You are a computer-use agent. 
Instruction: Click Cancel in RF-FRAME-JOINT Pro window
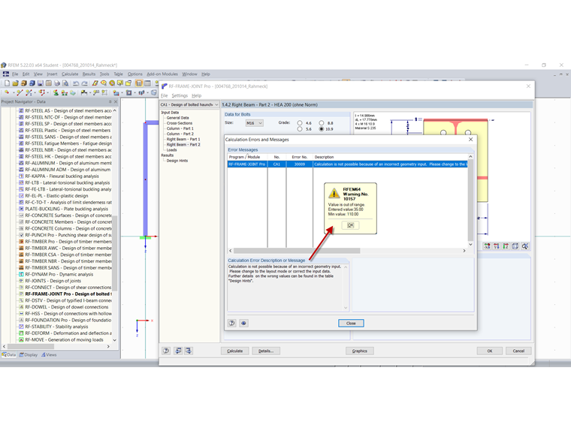click(x=518, y=351)
